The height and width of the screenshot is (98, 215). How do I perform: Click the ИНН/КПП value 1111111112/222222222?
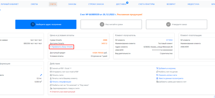(x=162, y=50)
